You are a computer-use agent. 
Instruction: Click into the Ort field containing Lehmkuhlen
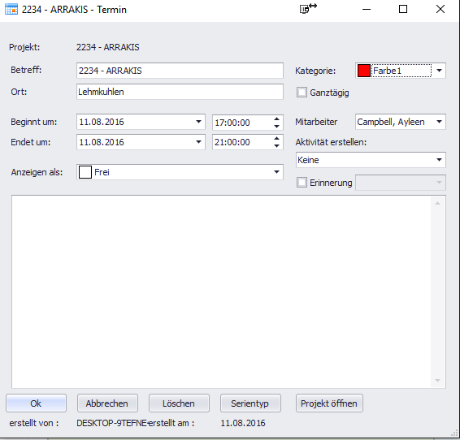[x=180, y=92]
